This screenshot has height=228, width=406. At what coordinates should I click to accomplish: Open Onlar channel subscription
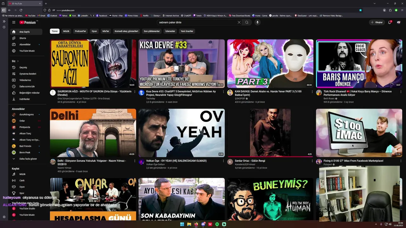click(x=26, y=121)
